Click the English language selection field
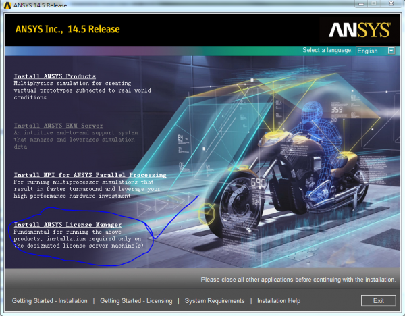Screen dimensions: 405x316 coord(375,51)
